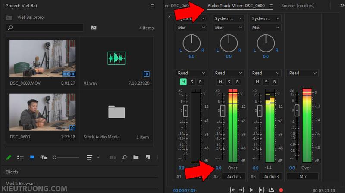Show hidden panel tabs with double chevron
This screenshot has height=193, width=345.
click(342, 6)
